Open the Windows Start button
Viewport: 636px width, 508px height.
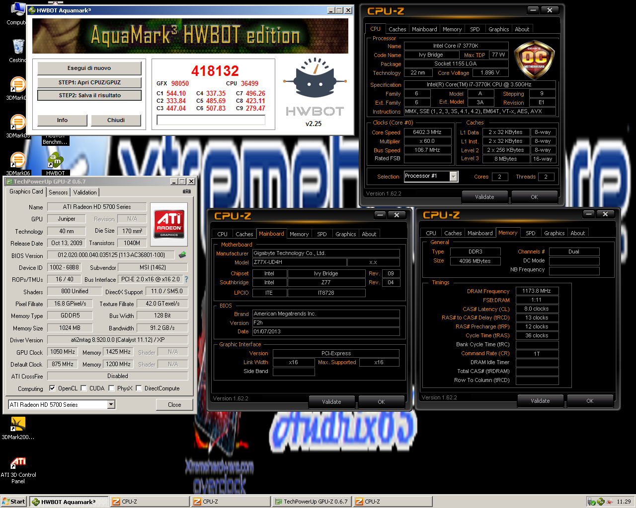(13, 502)
